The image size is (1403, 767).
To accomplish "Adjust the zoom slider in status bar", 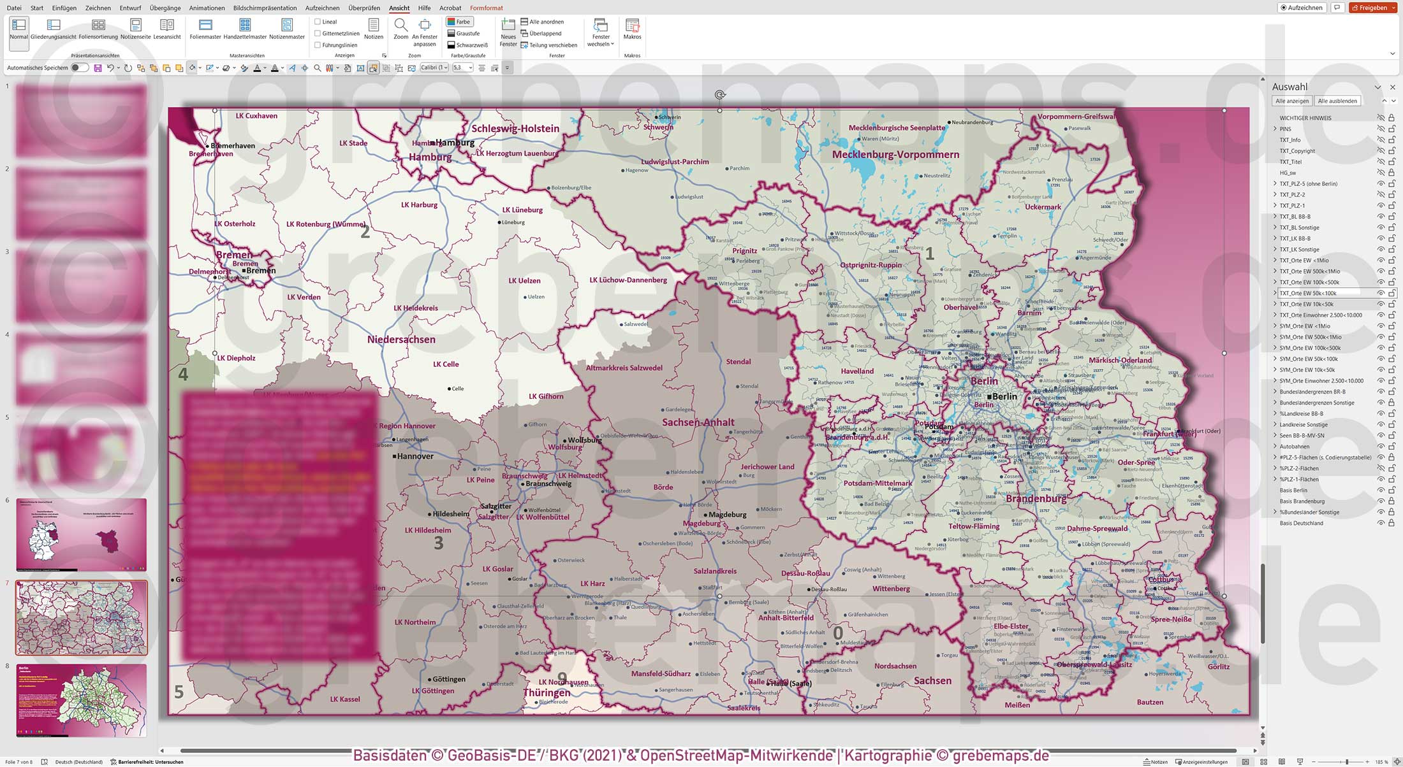I will (x=1347, y=762).
